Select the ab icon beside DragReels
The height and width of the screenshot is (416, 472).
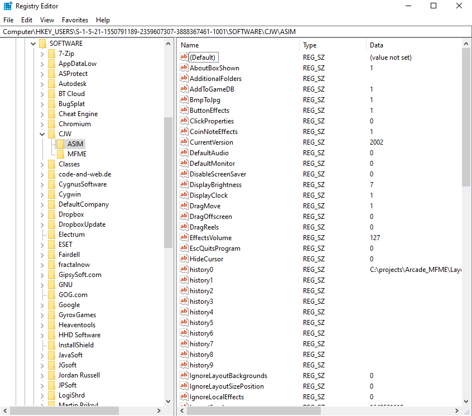[184, 227]
